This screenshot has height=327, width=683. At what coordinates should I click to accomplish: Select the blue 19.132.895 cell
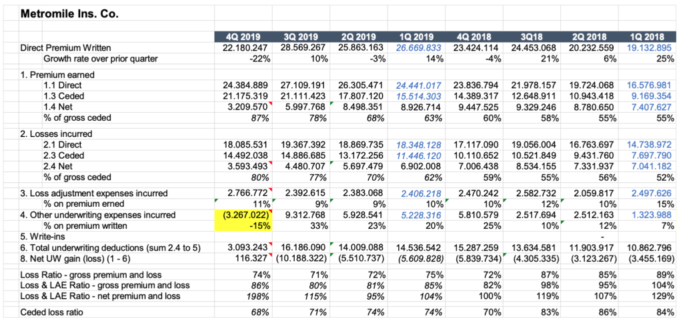click(650, 48)
